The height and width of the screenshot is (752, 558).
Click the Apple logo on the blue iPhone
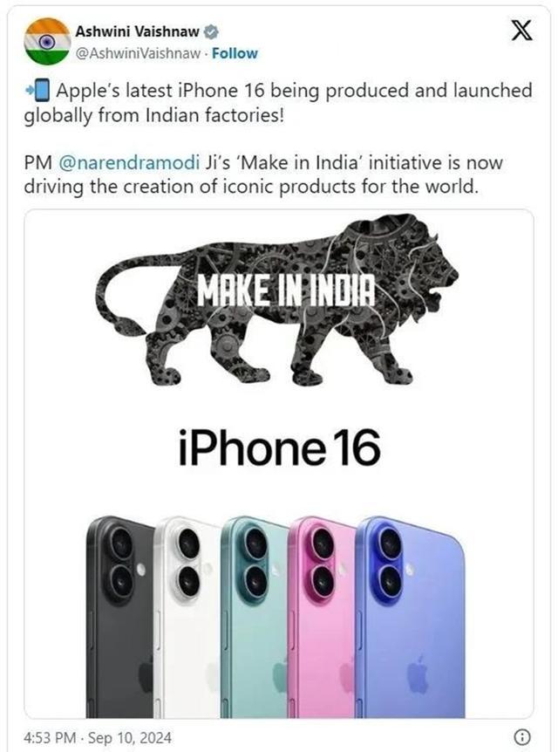[x=417, y=673]
